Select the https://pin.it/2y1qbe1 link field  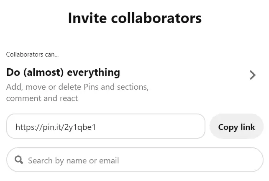pos(106,126)
